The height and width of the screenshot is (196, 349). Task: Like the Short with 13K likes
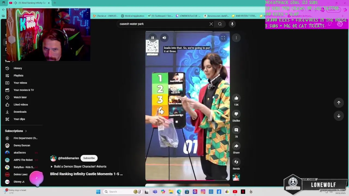point(236,98)
